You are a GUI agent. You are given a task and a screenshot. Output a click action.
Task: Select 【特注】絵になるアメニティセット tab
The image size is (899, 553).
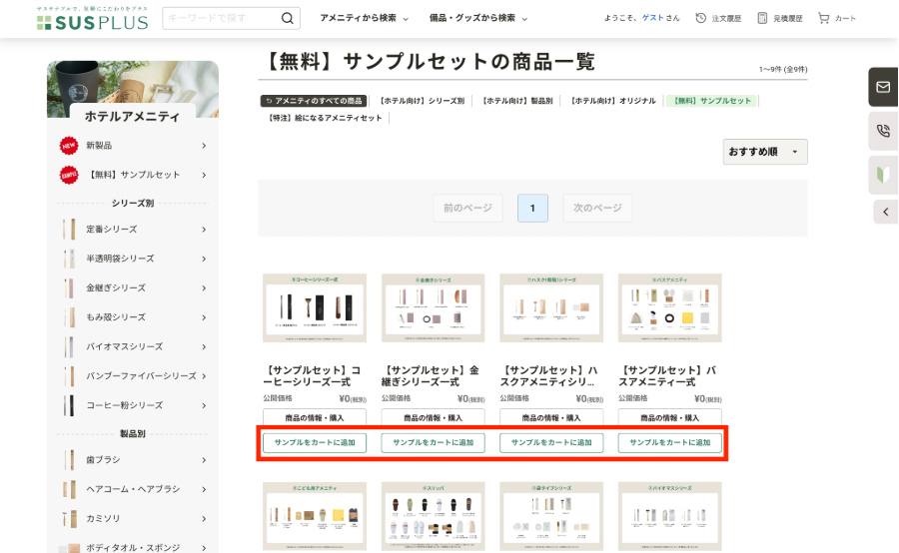click(325, 118)
